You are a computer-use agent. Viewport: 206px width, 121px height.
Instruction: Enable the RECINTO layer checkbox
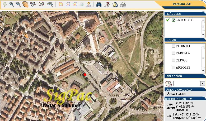pos(174,46)
